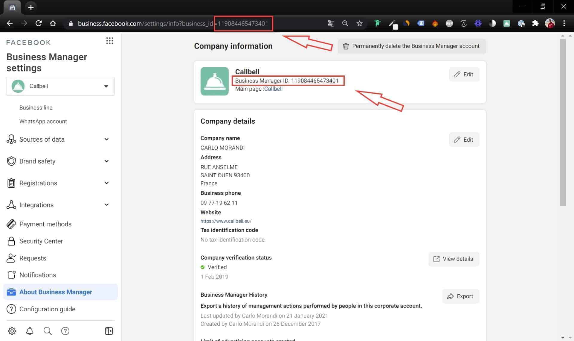Click the Callbell website URL link

point(226,220)
